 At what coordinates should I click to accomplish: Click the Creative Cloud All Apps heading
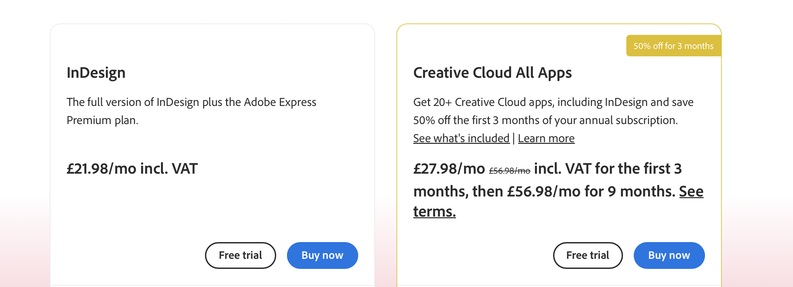[492, 73]
